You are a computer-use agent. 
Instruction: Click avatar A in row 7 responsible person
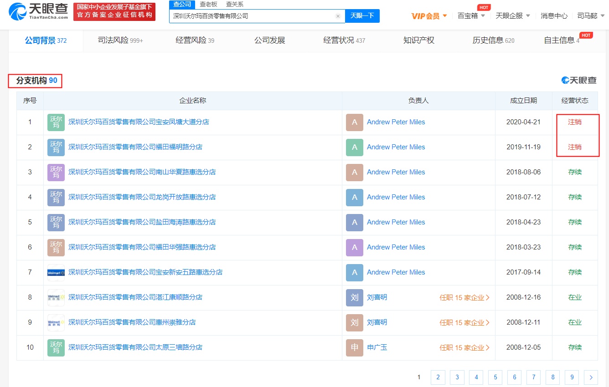pos(355,272)
